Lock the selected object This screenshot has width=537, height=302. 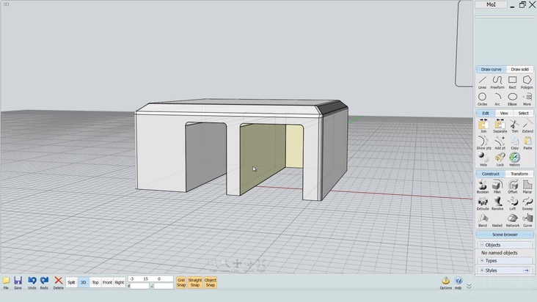point(500,159)
